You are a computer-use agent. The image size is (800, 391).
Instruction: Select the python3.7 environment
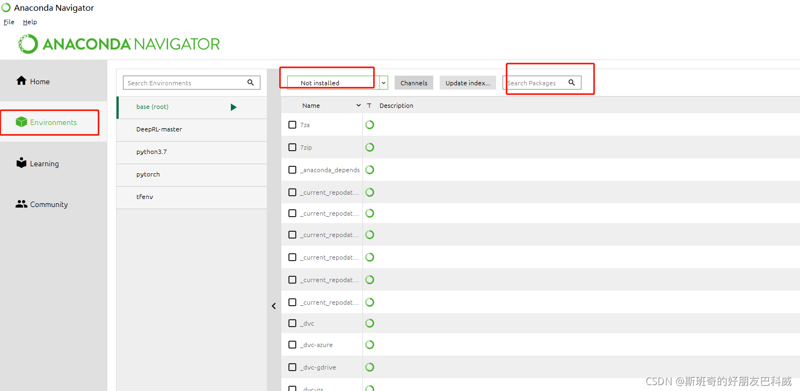[x=192, y=152]
